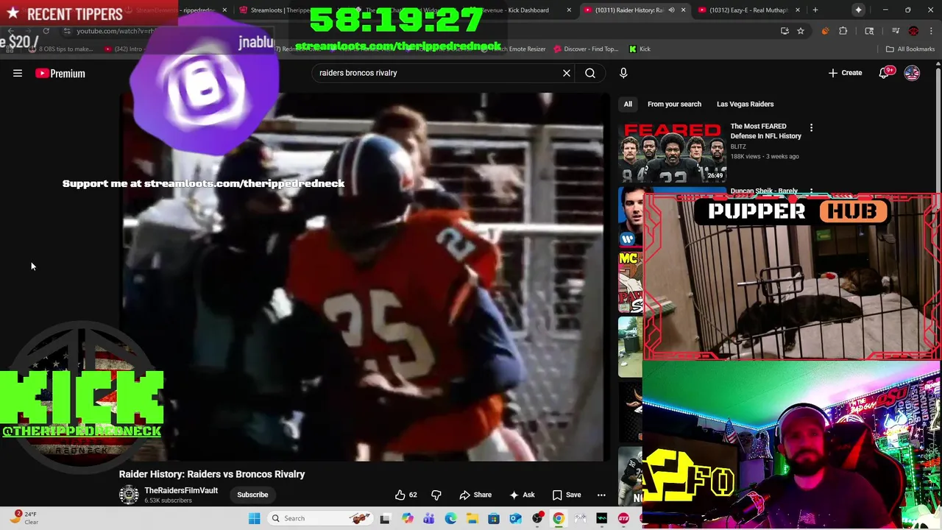Screen dimensions: 942x530
Task: Dislike the Raider History video
Action: (x=436, y=495)
